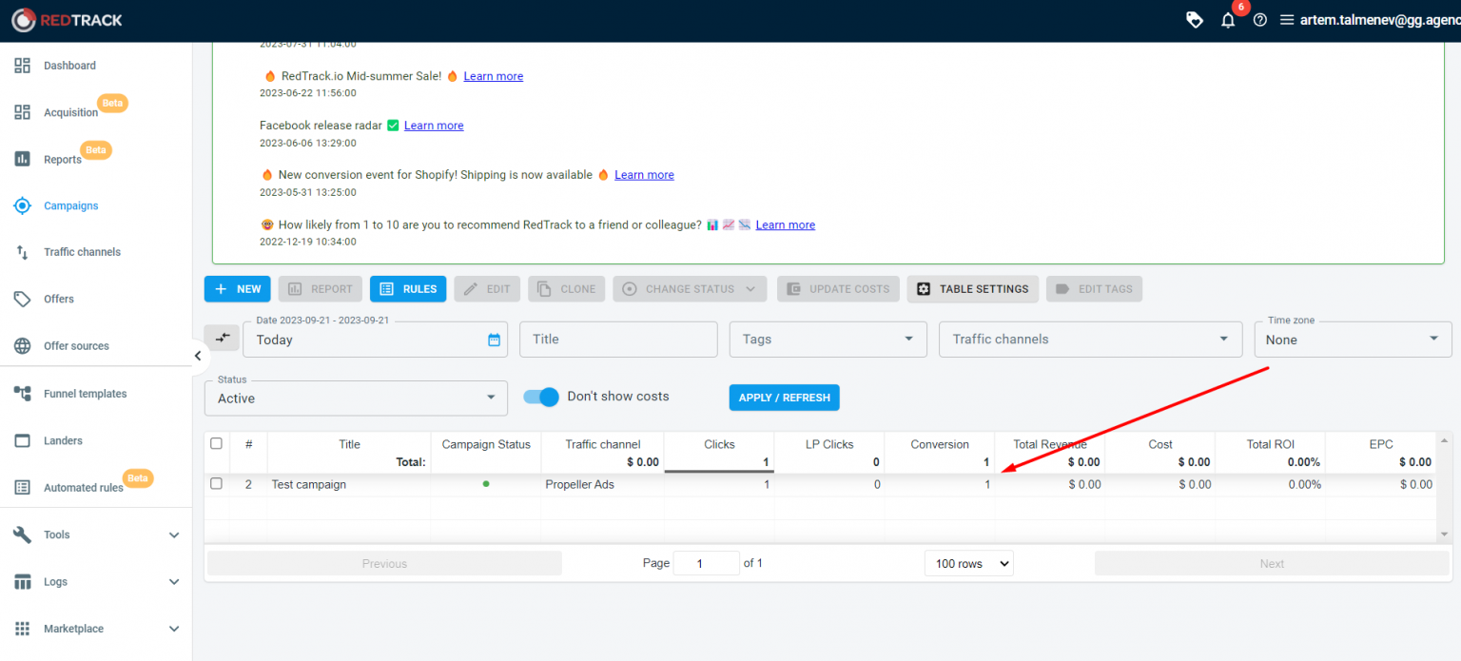
Task: Open the 100 rows per page selector
Action: [x=968, y=562]
